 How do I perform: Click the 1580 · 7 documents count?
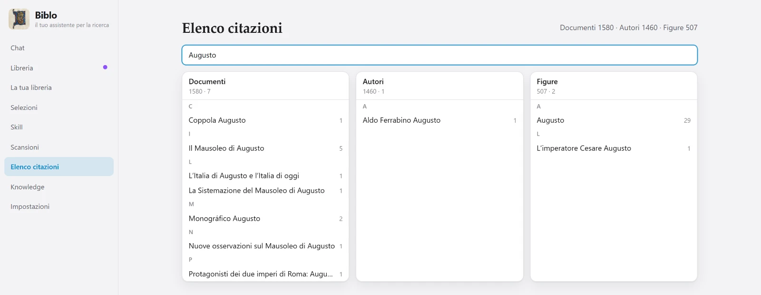pos(199,91)
